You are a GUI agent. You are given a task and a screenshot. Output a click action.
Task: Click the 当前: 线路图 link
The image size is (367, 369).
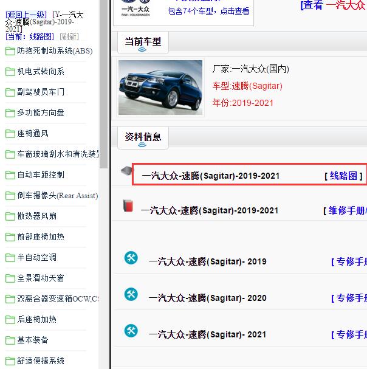[x=30, y=36]
